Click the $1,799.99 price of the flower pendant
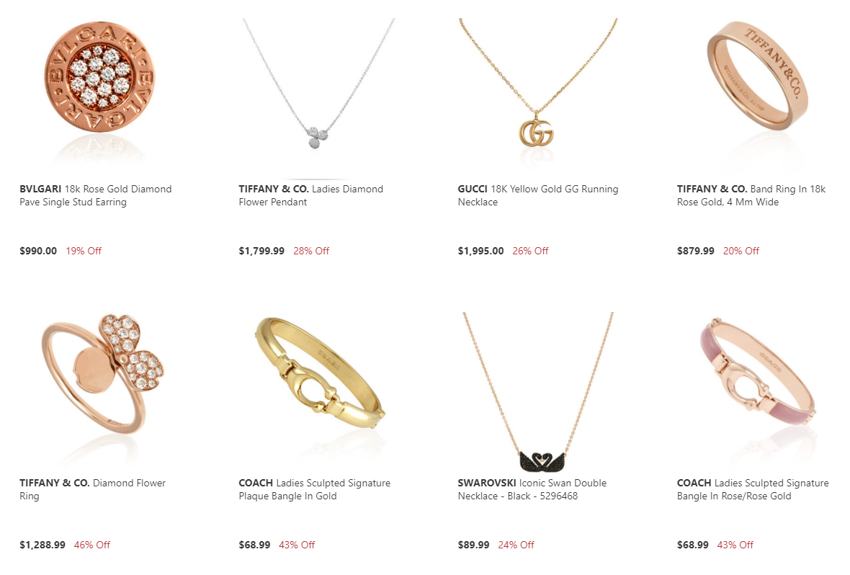The width and height of the screenshot is (850, 575). click(261, 251)
